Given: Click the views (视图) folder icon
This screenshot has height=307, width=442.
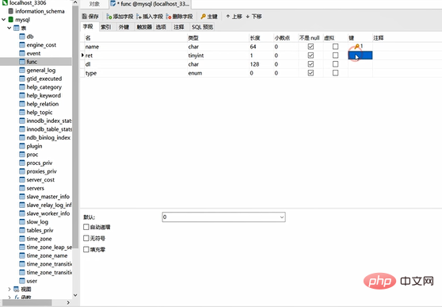Looking at the screenshot, I should click(x=17, y=290).
